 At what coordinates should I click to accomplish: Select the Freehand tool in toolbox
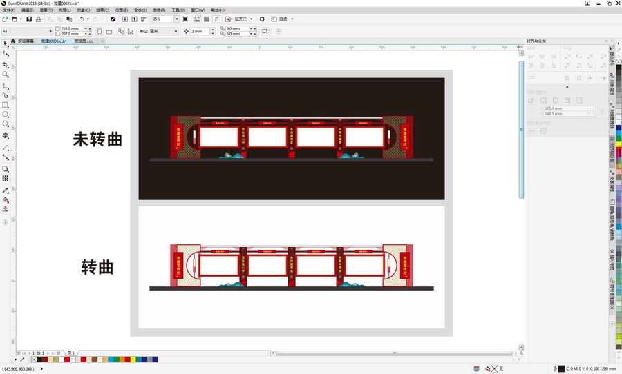(5, 86)
